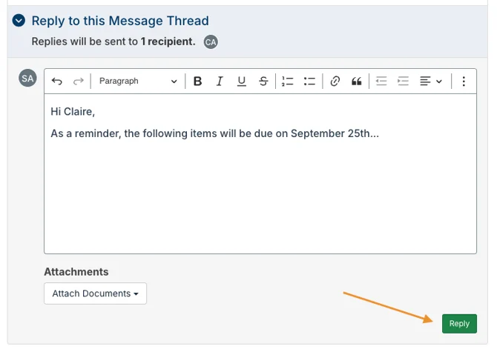
Task: Toggle bold formatting
Action: coord(197,82)
